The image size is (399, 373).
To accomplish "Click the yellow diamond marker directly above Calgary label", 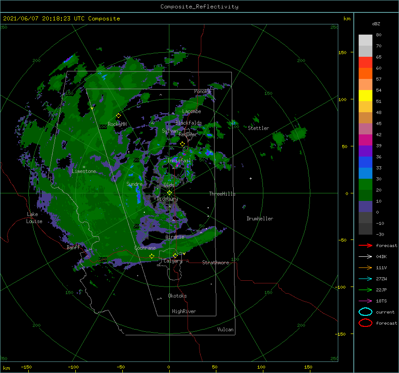I will [175, 255].
